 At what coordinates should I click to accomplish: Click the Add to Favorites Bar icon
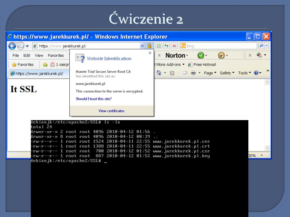[x=45, y=64]
